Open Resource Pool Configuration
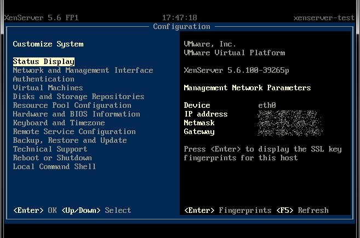Viewport: 360px width, 238px height. (72, 105)
